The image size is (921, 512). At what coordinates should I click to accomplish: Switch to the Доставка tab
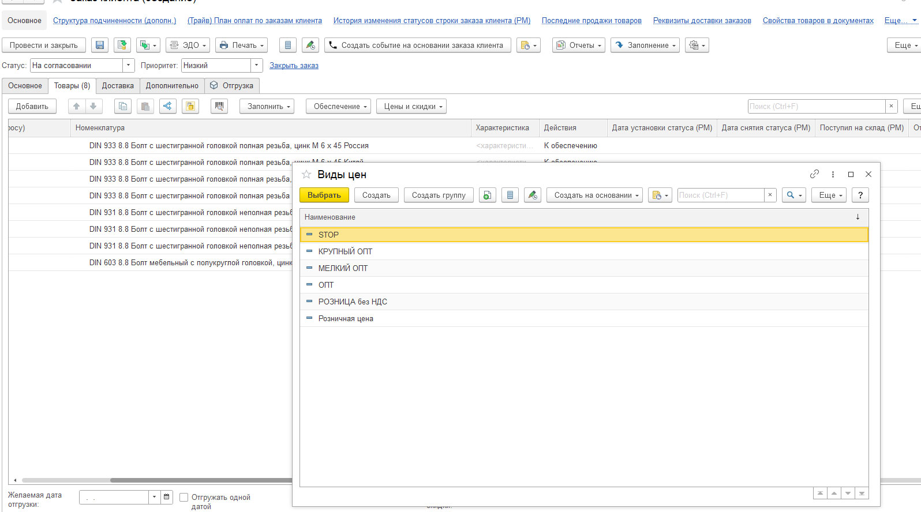click(x=118, y=86)
